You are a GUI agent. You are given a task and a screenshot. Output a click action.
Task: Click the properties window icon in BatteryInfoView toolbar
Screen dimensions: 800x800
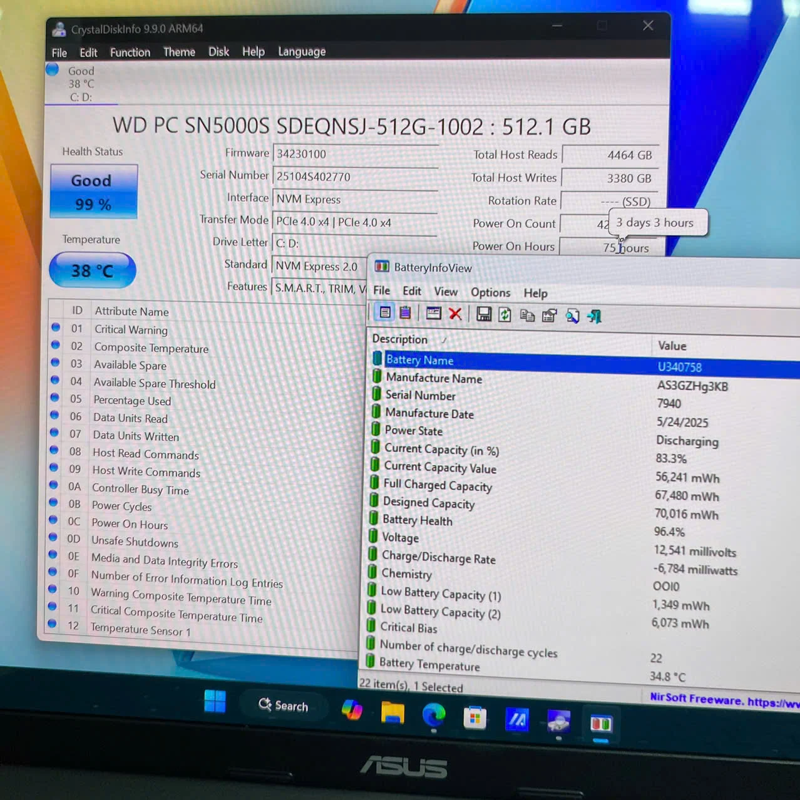pos(433,313)
